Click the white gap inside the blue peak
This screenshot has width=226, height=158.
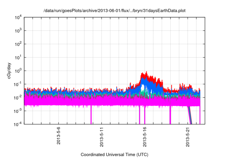[x=143, y=87]
